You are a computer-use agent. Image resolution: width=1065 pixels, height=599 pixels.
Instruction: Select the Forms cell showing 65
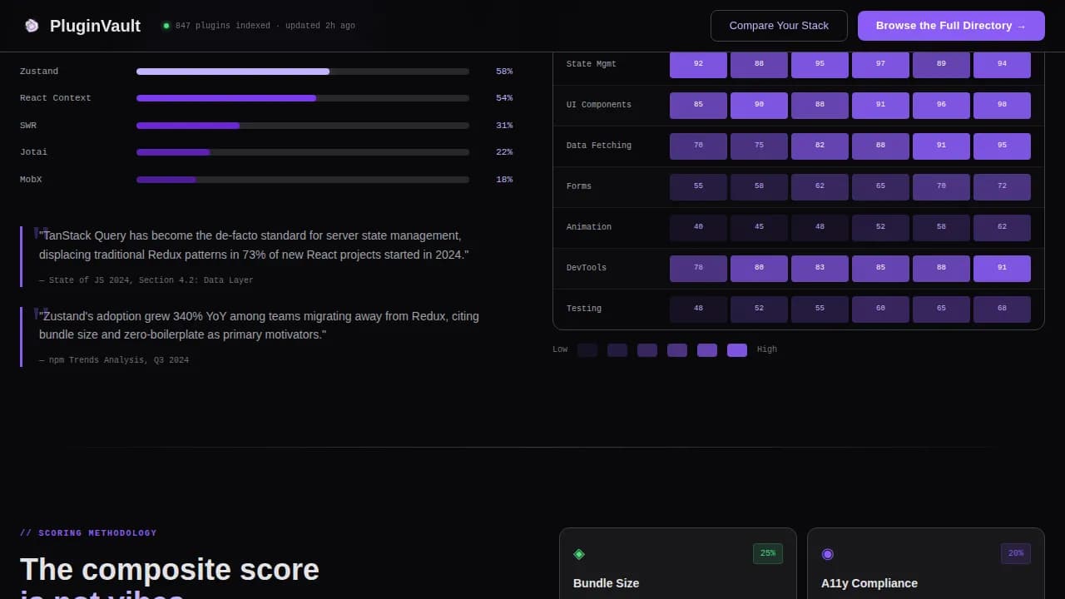880,187
